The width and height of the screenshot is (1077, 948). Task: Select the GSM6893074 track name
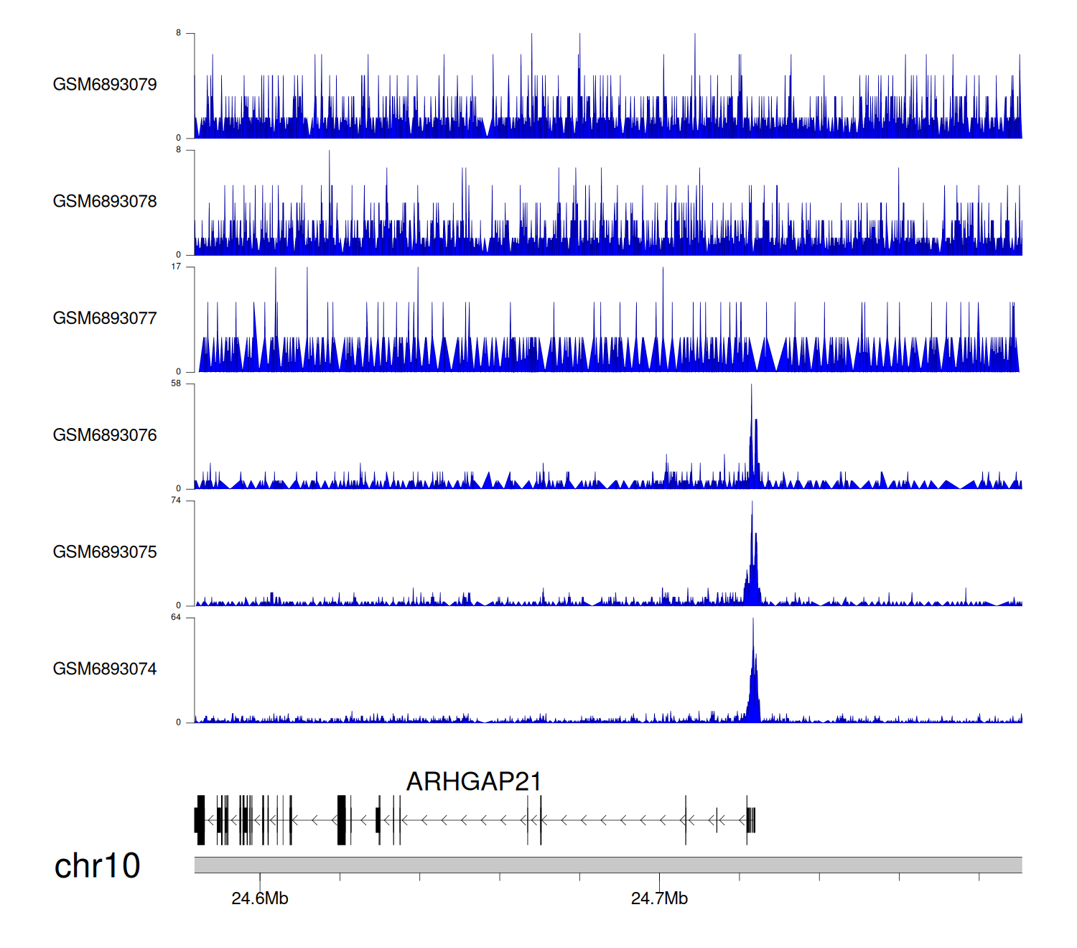pyautogui.click(x=105, y=669)
